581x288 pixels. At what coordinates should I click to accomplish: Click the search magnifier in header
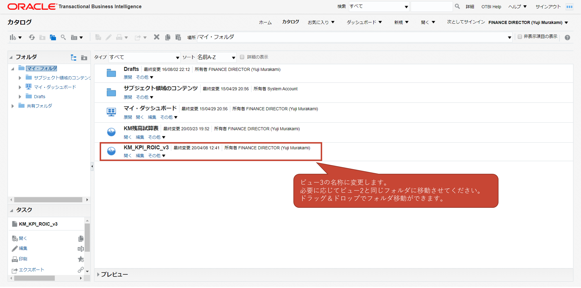[x=457, y=6]
